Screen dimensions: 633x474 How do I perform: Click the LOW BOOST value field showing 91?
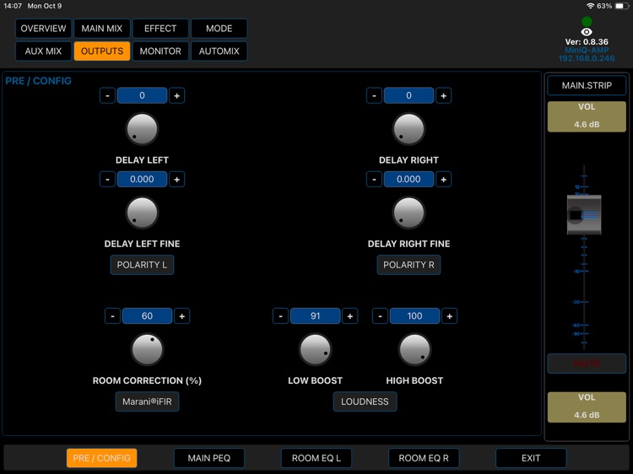point(316,316)
